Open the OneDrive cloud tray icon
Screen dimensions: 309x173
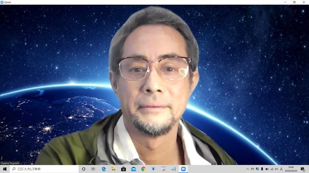pyautogui.click(x=252, y=169)
